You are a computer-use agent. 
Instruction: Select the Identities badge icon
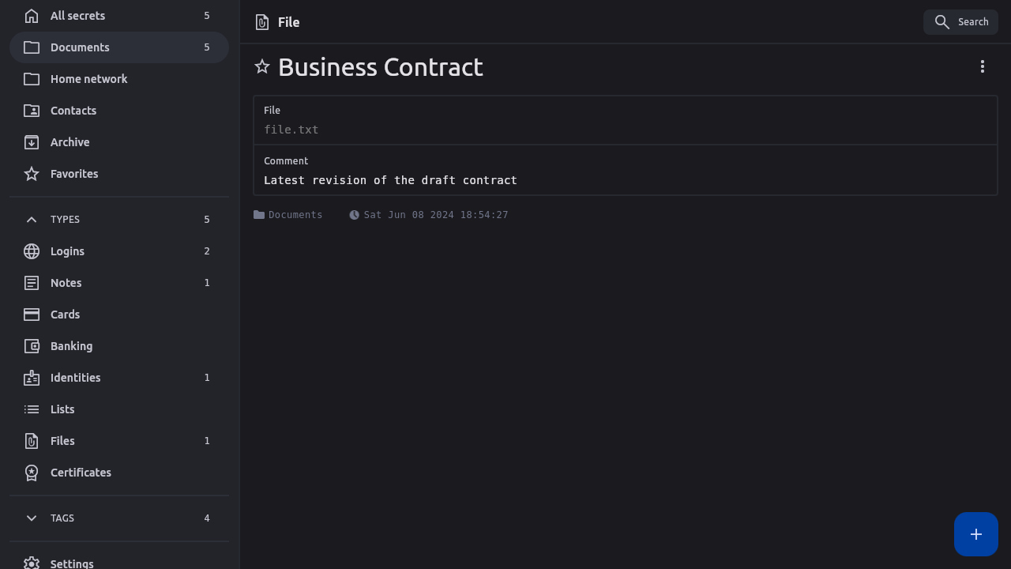click(x=32, y=378)
